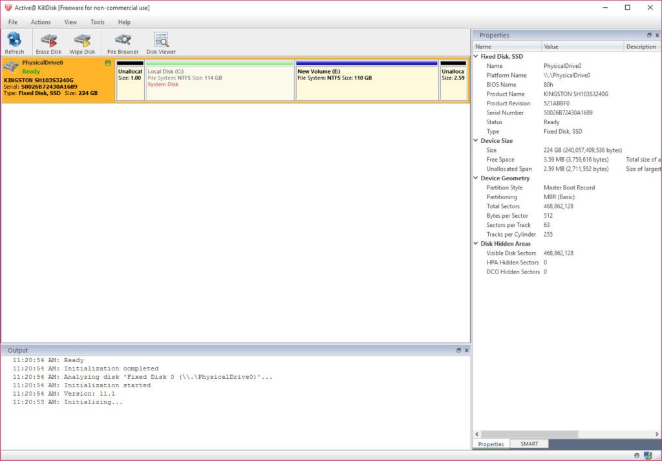Screen dimensions: 662x461
Task: Click the New Volume (E:) blue usage bar
Action: coord(367,63)
